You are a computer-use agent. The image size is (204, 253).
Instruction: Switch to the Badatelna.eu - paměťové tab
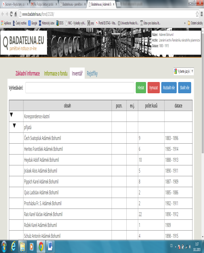point(72,4)
